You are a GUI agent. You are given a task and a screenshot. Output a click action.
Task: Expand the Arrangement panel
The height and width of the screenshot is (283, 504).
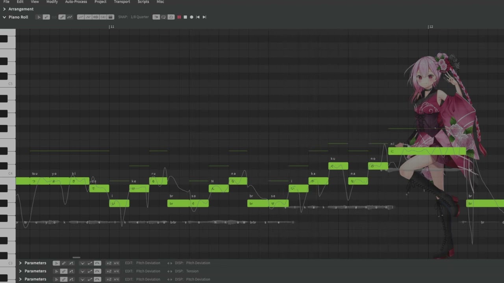(4, 9)
